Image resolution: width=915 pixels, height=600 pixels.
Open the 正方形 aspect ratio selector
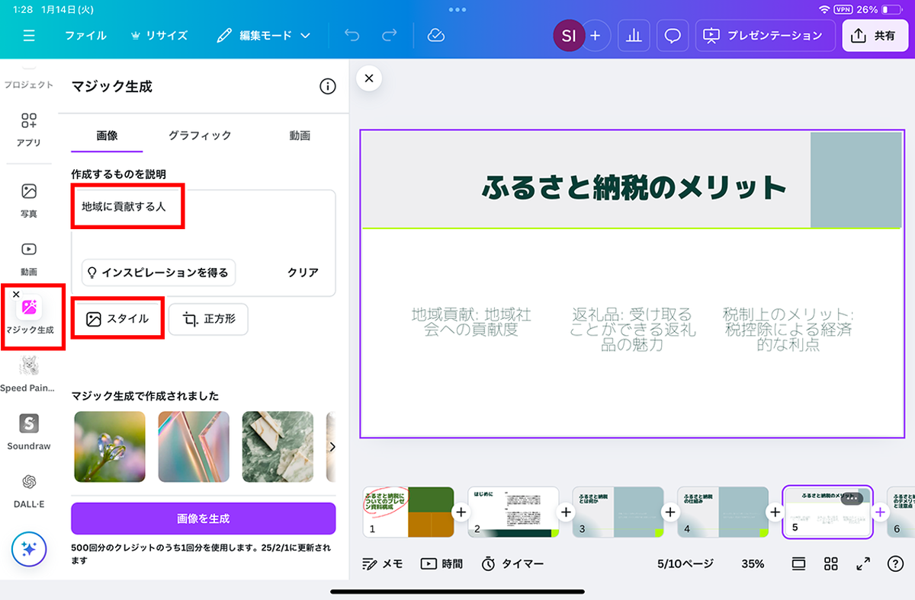pyautogui.click(x=208, y=319)
